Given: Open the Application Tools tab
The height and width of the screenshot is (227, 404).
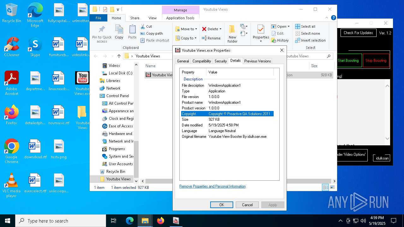Looking at the screenshot, I should coord(180,18).
